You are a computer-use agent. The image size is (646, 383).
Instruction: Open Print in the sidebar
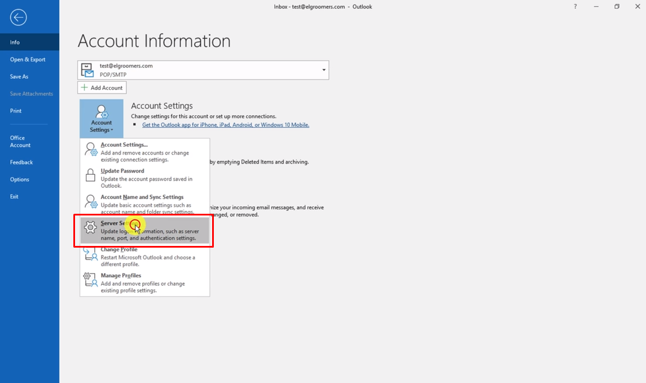[30, 111]
